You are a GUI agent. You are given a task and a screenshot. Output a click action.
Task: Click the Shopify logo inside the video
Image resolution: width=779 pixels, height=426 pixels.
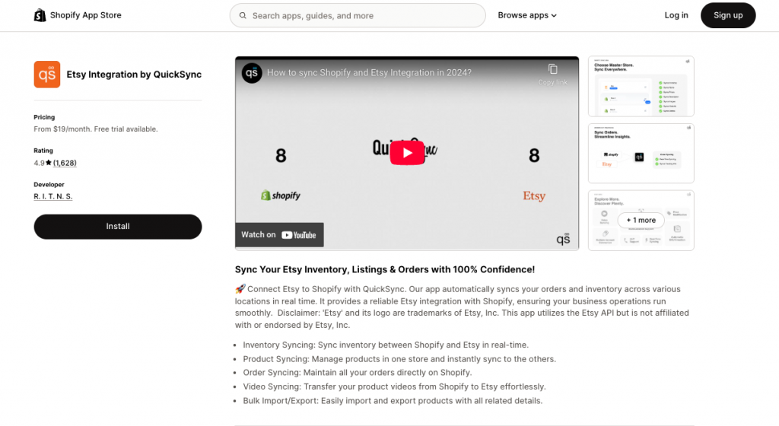point(281,196)
